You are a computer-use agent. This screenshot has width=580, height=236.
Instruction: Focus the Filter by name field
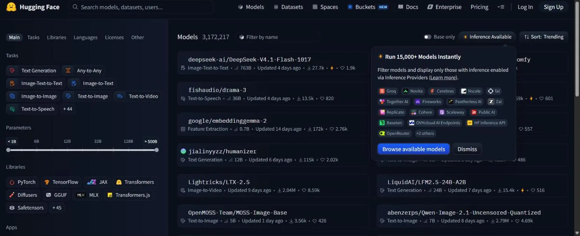click(x=278, y=37)
